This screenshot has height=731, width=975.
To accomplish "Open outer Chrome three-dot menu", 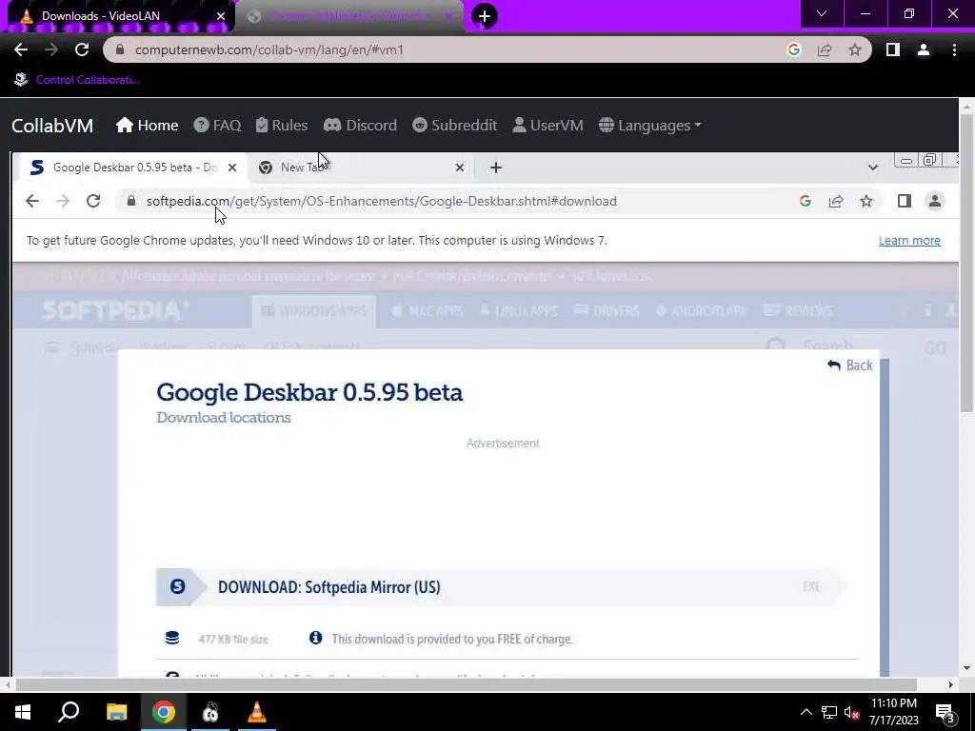I will (954, 49).
